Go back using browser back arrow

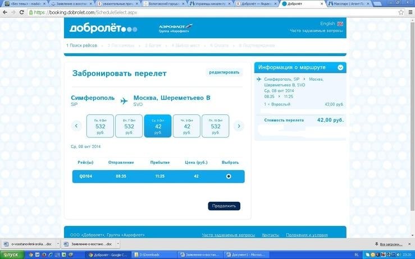[4, 12]
